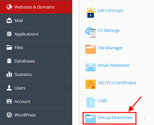Open the File Manager link
This screenshot has width=154, height=125.
[x=110, y=48]
